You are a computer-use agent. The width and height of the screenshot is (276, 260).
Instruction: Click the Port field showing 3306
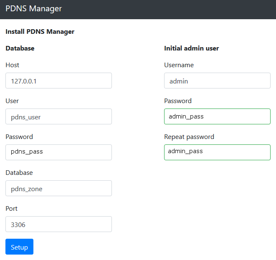click(58, 224)
